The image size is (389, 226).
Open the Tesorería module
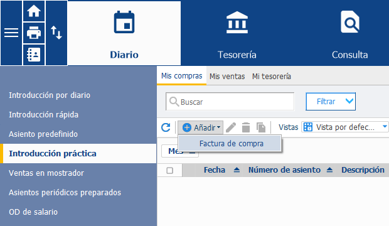point(237,33)
